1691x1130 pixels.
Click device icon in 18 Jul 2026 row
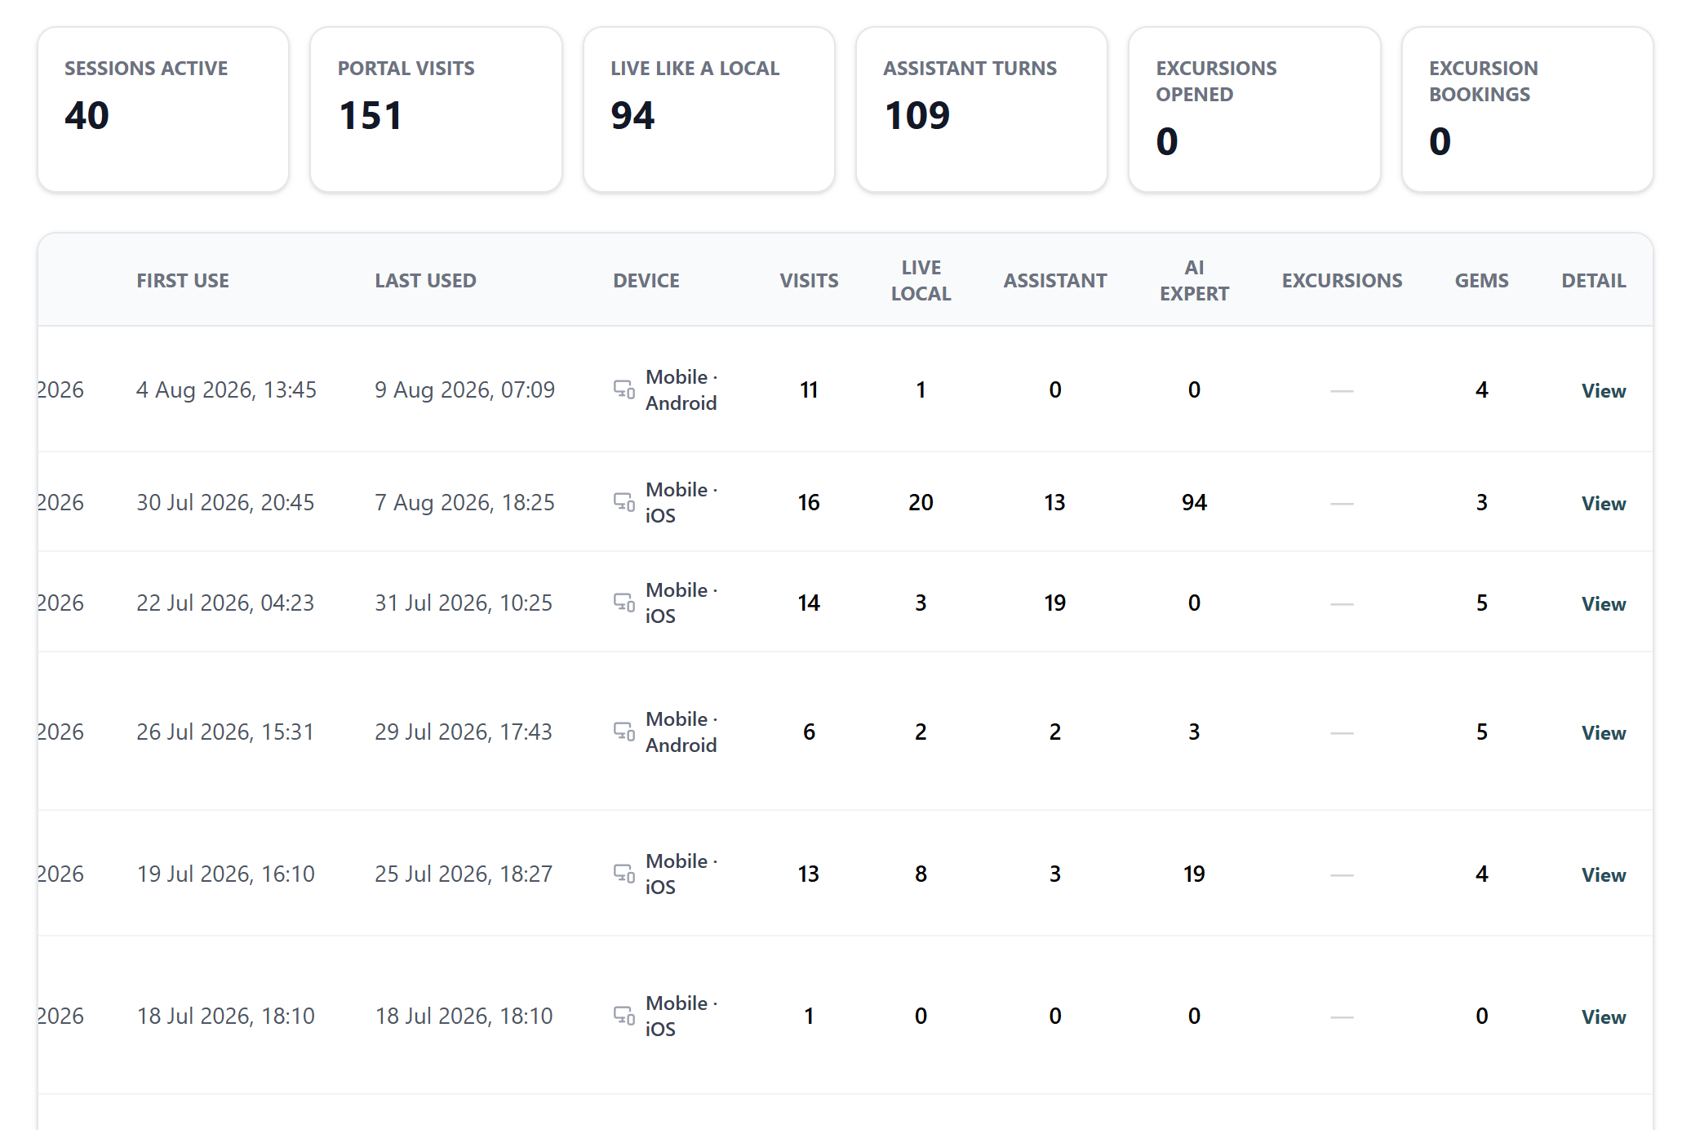624,1016
